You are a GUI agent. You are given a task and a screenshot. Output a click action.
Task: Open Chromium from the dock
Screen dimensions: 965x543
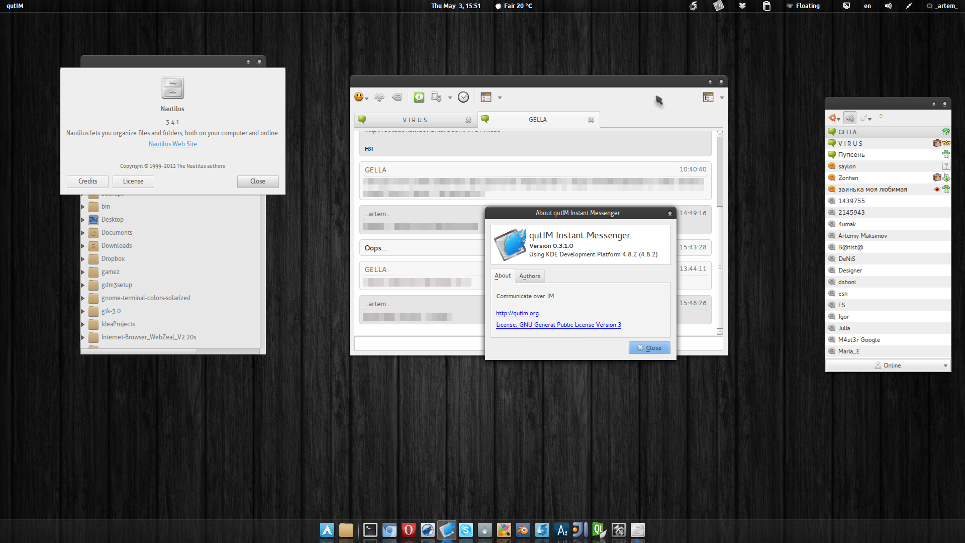pyautogui.click(x=390, y=530)
